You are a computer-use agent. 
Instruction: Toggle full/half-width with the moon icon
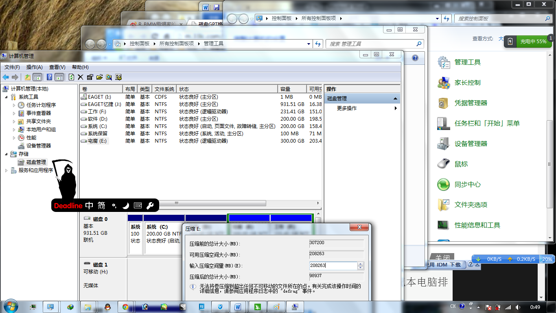[126, 206]
